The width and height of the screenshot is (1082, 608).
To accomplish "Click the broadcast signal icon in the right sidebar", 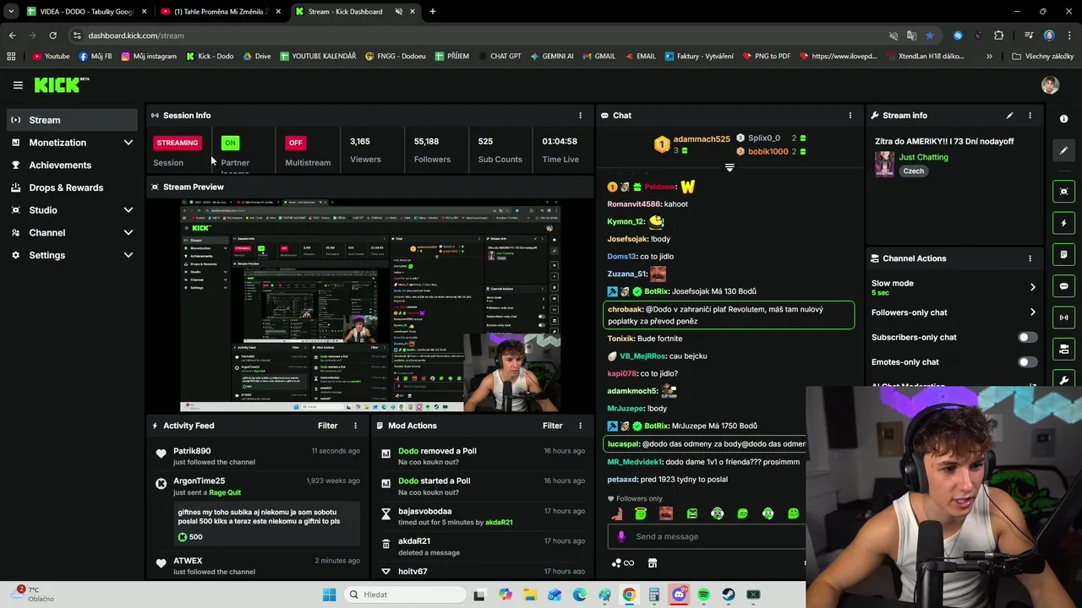I will click(x=1064, y=318).
